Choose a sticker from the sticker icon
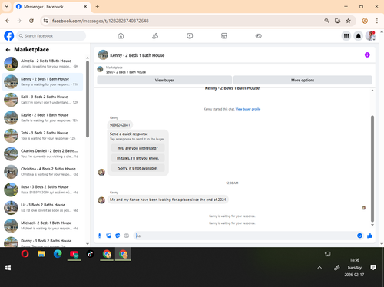This screenshot has height=287, width=384. pyautogui.click(x=118, y=236)
